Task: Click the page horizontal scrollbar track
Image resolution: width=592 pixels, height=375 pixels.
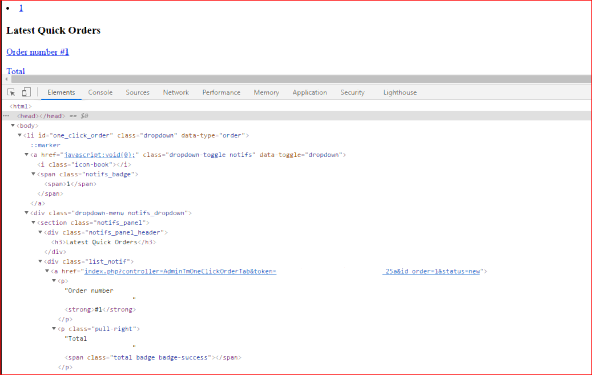Action: [301, 79]
